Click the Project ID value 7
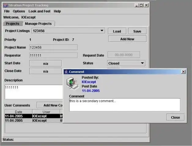This screenshot has height=146, width=192. pyautogui.click(x=73, y=40)
